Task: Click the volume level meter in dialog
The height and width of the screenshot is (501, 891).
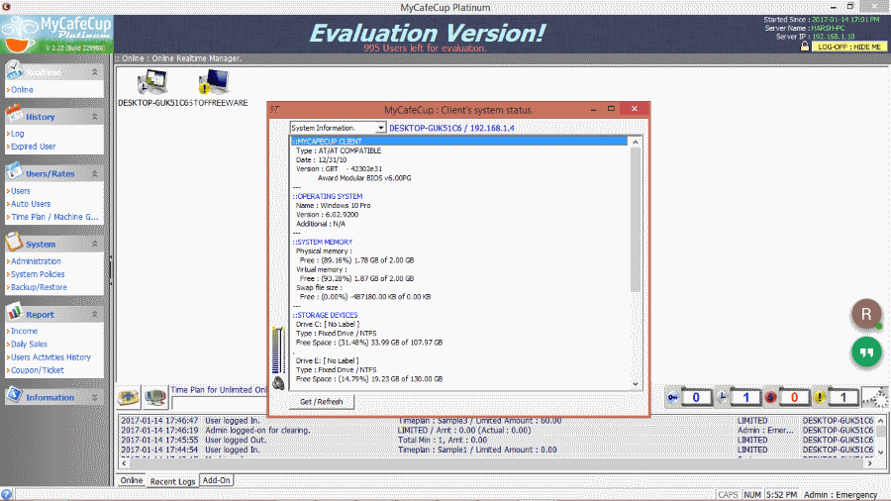Action: pyautogui.click(x=278, y=350)
